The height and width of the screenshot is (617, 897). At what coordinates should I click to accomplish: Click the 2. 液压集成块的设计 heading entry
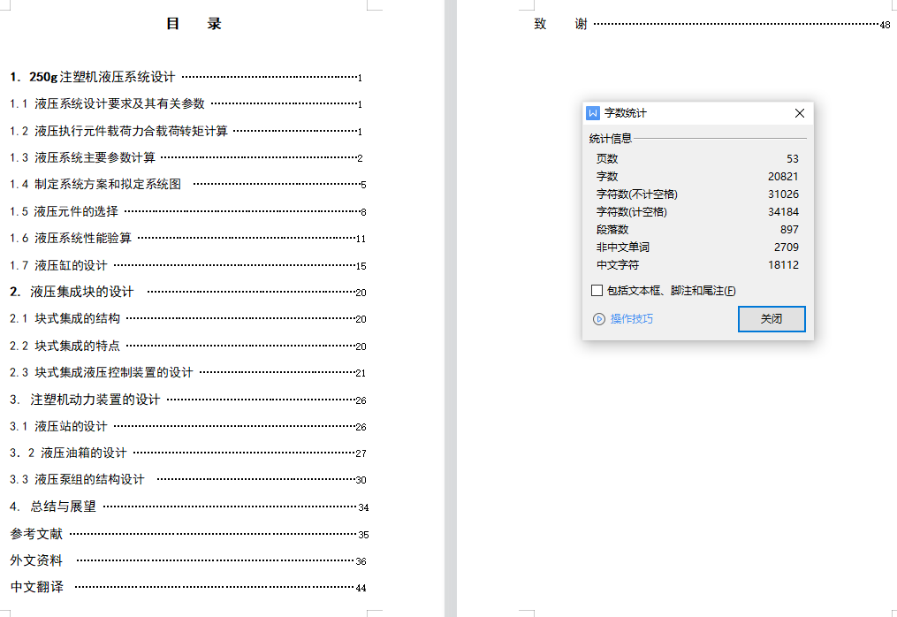(72, 292)
